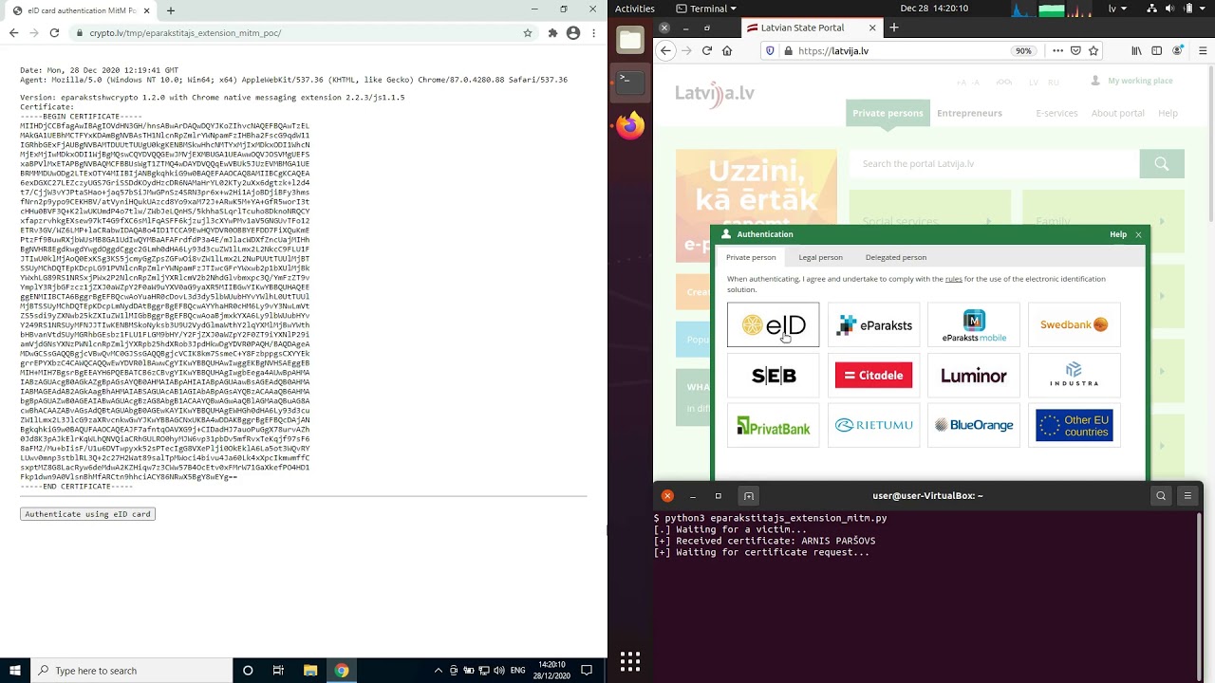The width and height of the screenshot is (1215, 683).
Task: Choose SEB bank authentication option
Action: point(774,376)
